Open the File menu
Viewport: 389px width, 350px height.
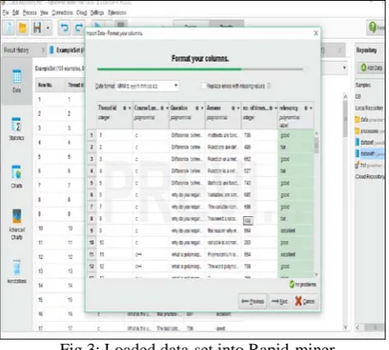click(6, 13)
